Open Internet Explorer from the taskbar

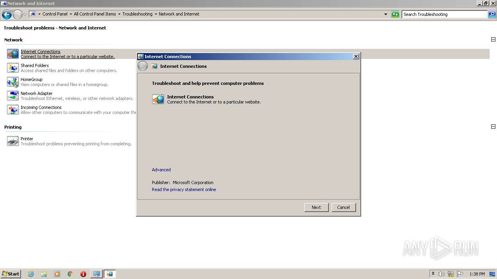click(31, 274)
